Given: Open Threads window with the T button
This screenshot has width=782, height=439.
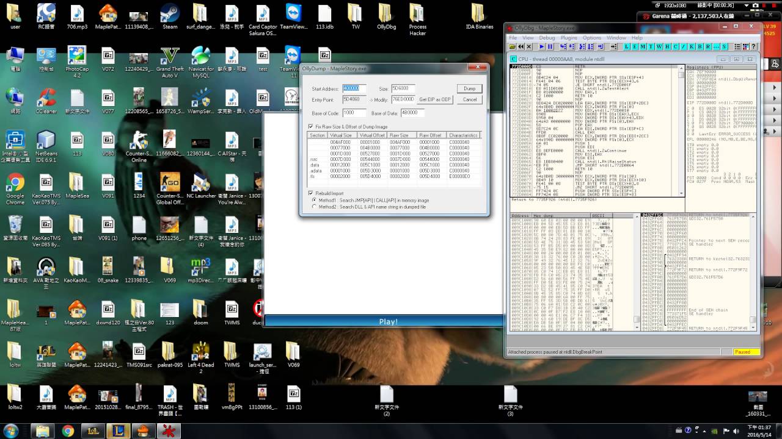Looking at the screenshot, I should tap(651, 46).
